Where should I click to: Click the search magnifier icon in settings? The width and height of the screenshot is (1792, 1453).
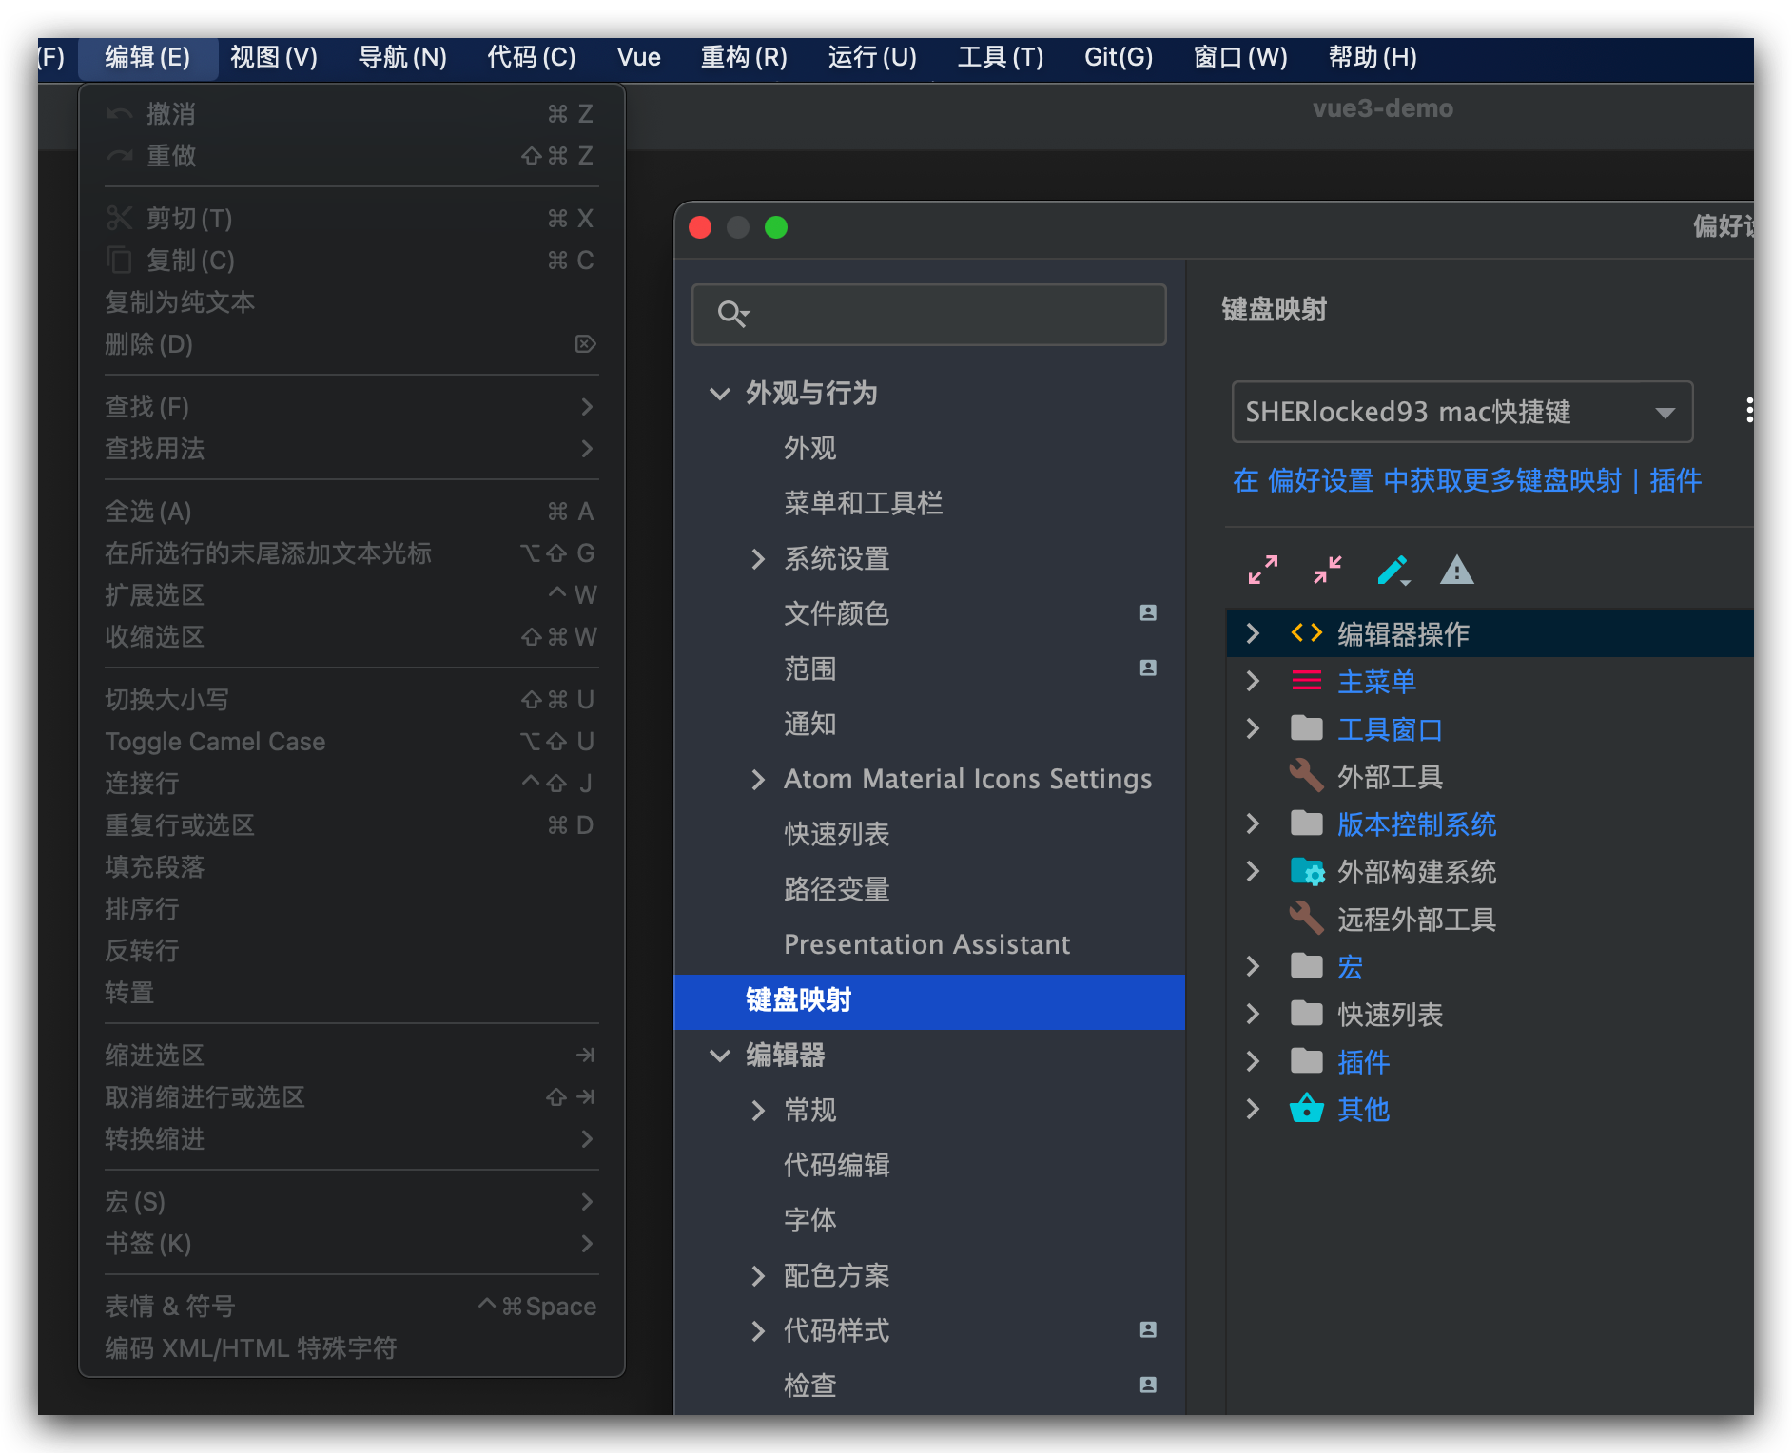pos(733,314)
